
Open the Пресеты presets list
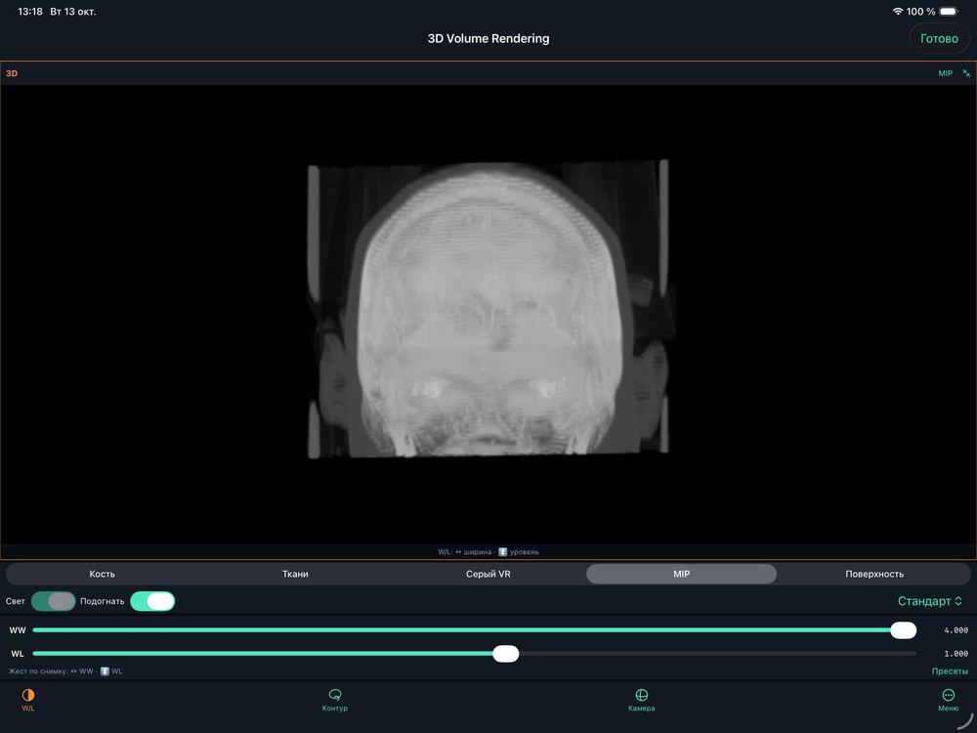point(950,671)
